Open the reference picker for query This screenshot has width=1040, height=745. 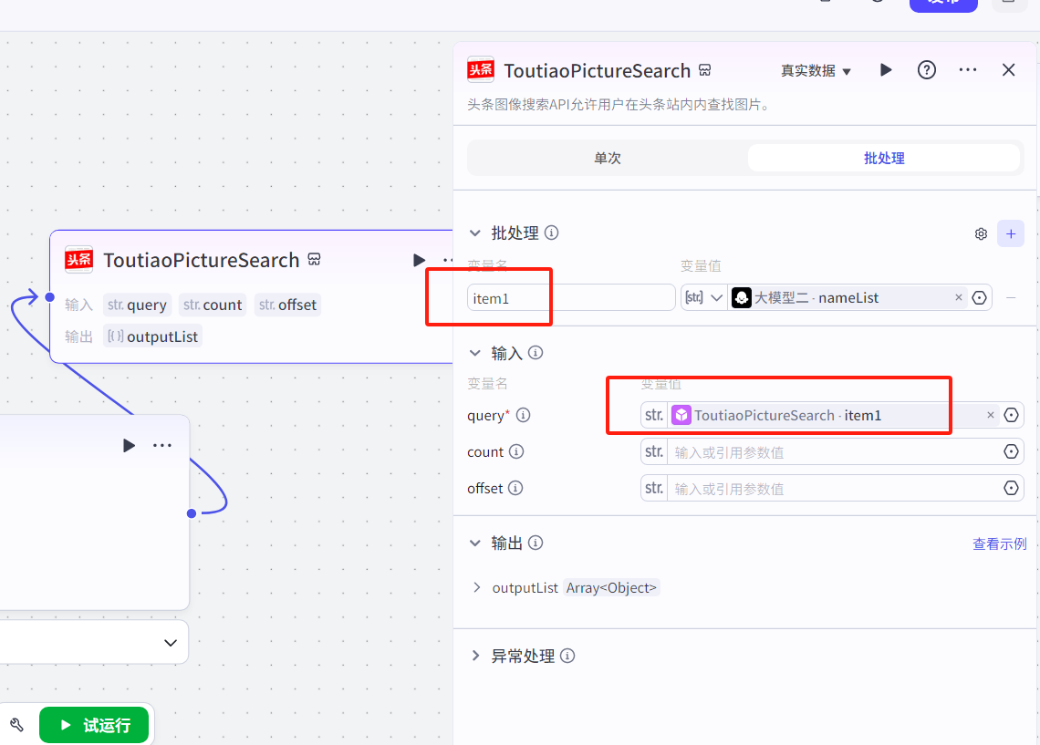tap(1011, 415)
